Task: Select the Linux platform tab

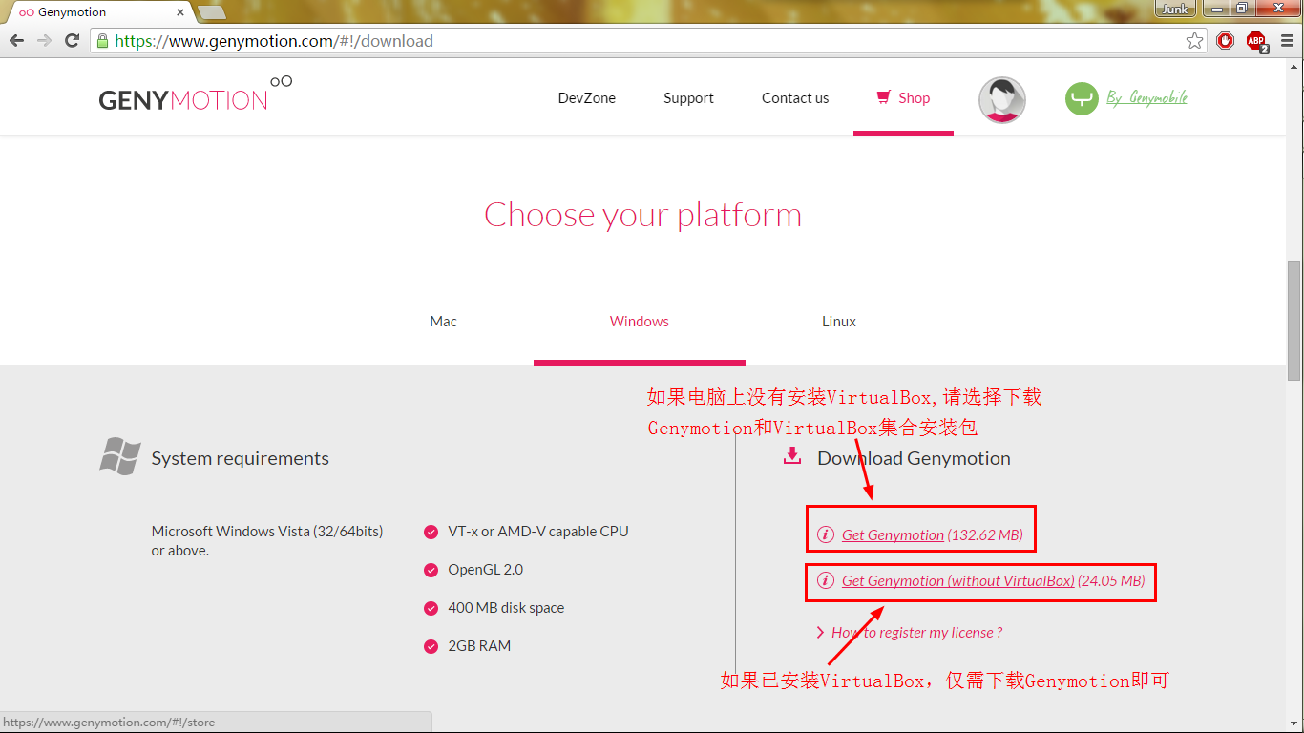Action: point(839,322)
